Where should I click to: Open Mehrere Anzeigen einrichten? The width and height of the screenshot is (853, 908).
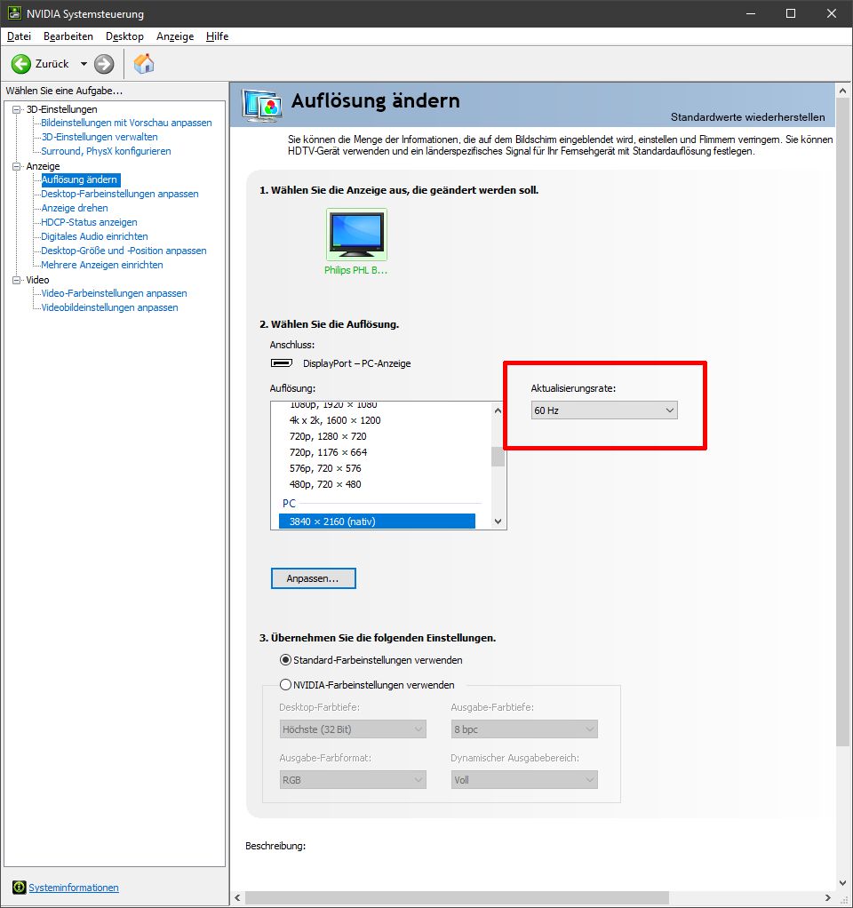click(x=102, y=265)
